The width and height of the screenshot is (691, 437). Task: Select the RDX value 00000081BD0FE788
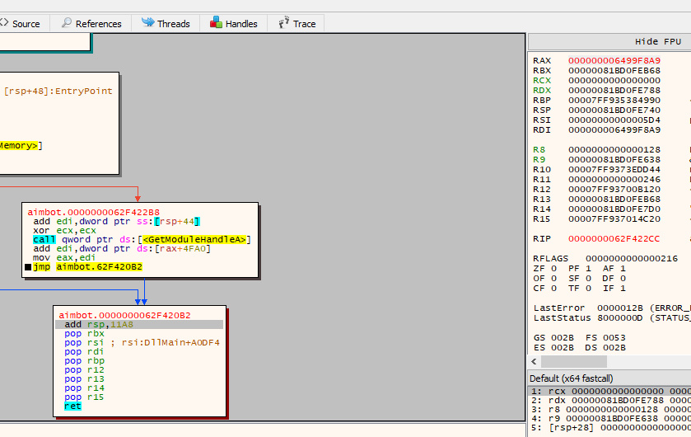(614, 91)
